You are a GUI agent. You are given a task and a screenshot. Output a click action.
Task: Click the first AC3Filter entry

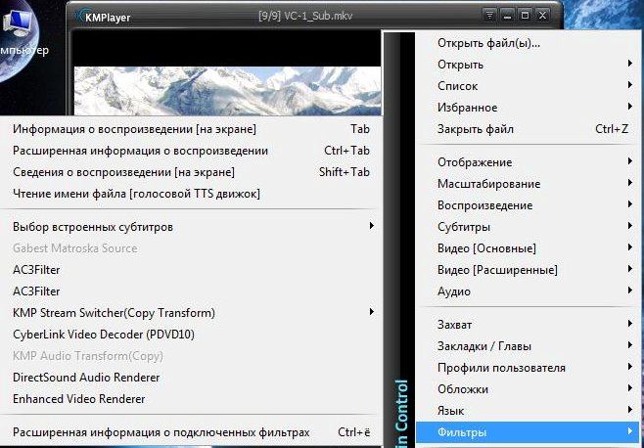point(191,270)
